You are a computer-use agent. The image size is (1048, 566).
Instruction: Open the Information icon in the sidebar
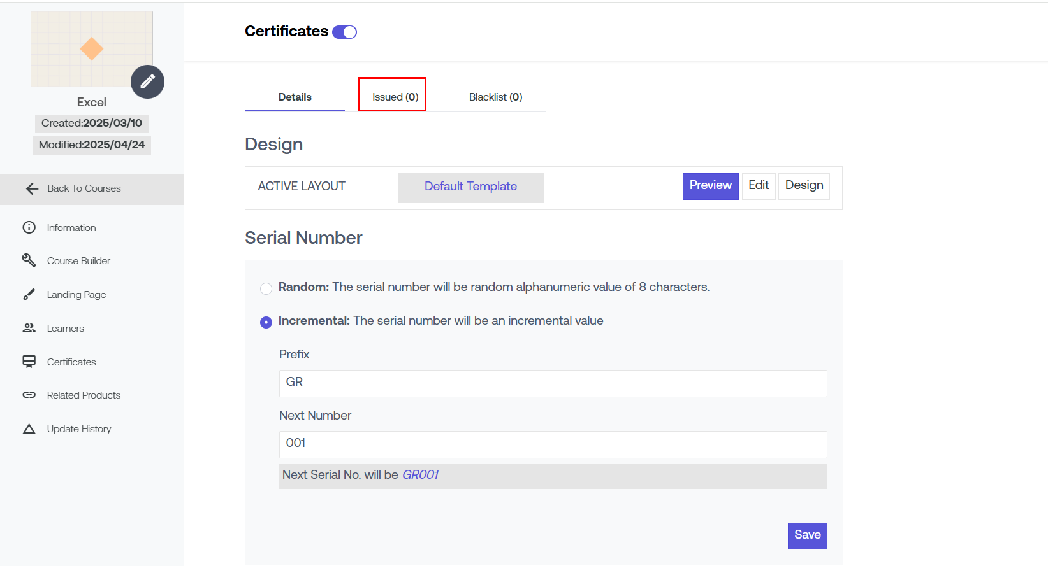(29, 227)
